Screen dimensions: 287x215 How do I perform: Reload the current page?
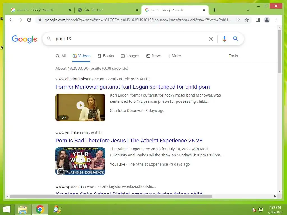tap(29, 20)
